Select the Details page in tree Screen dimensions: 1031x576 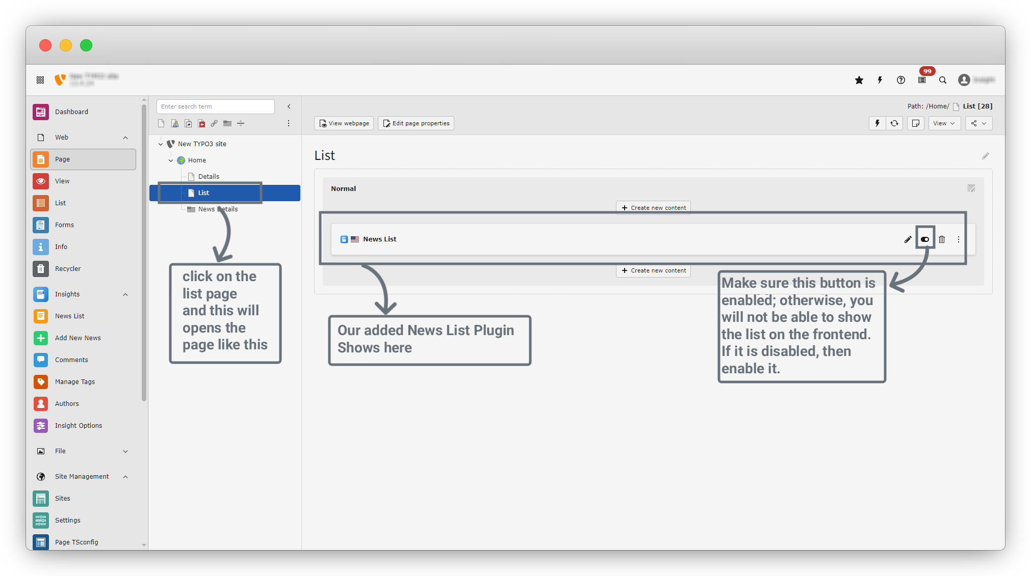[209, 177]
